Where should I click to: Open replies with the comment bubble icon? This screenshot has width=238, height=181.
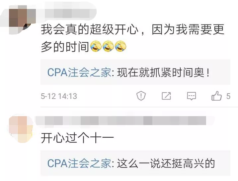pos(192,96)
